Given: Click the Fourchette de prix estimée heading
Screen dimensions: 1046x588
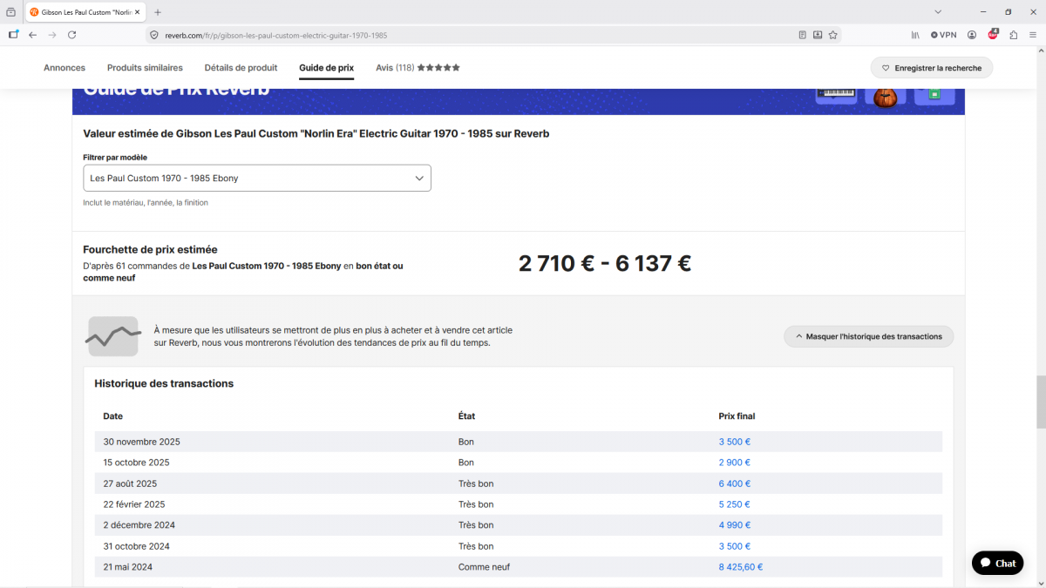Looking at the screenshot, I should pos(150,249).
